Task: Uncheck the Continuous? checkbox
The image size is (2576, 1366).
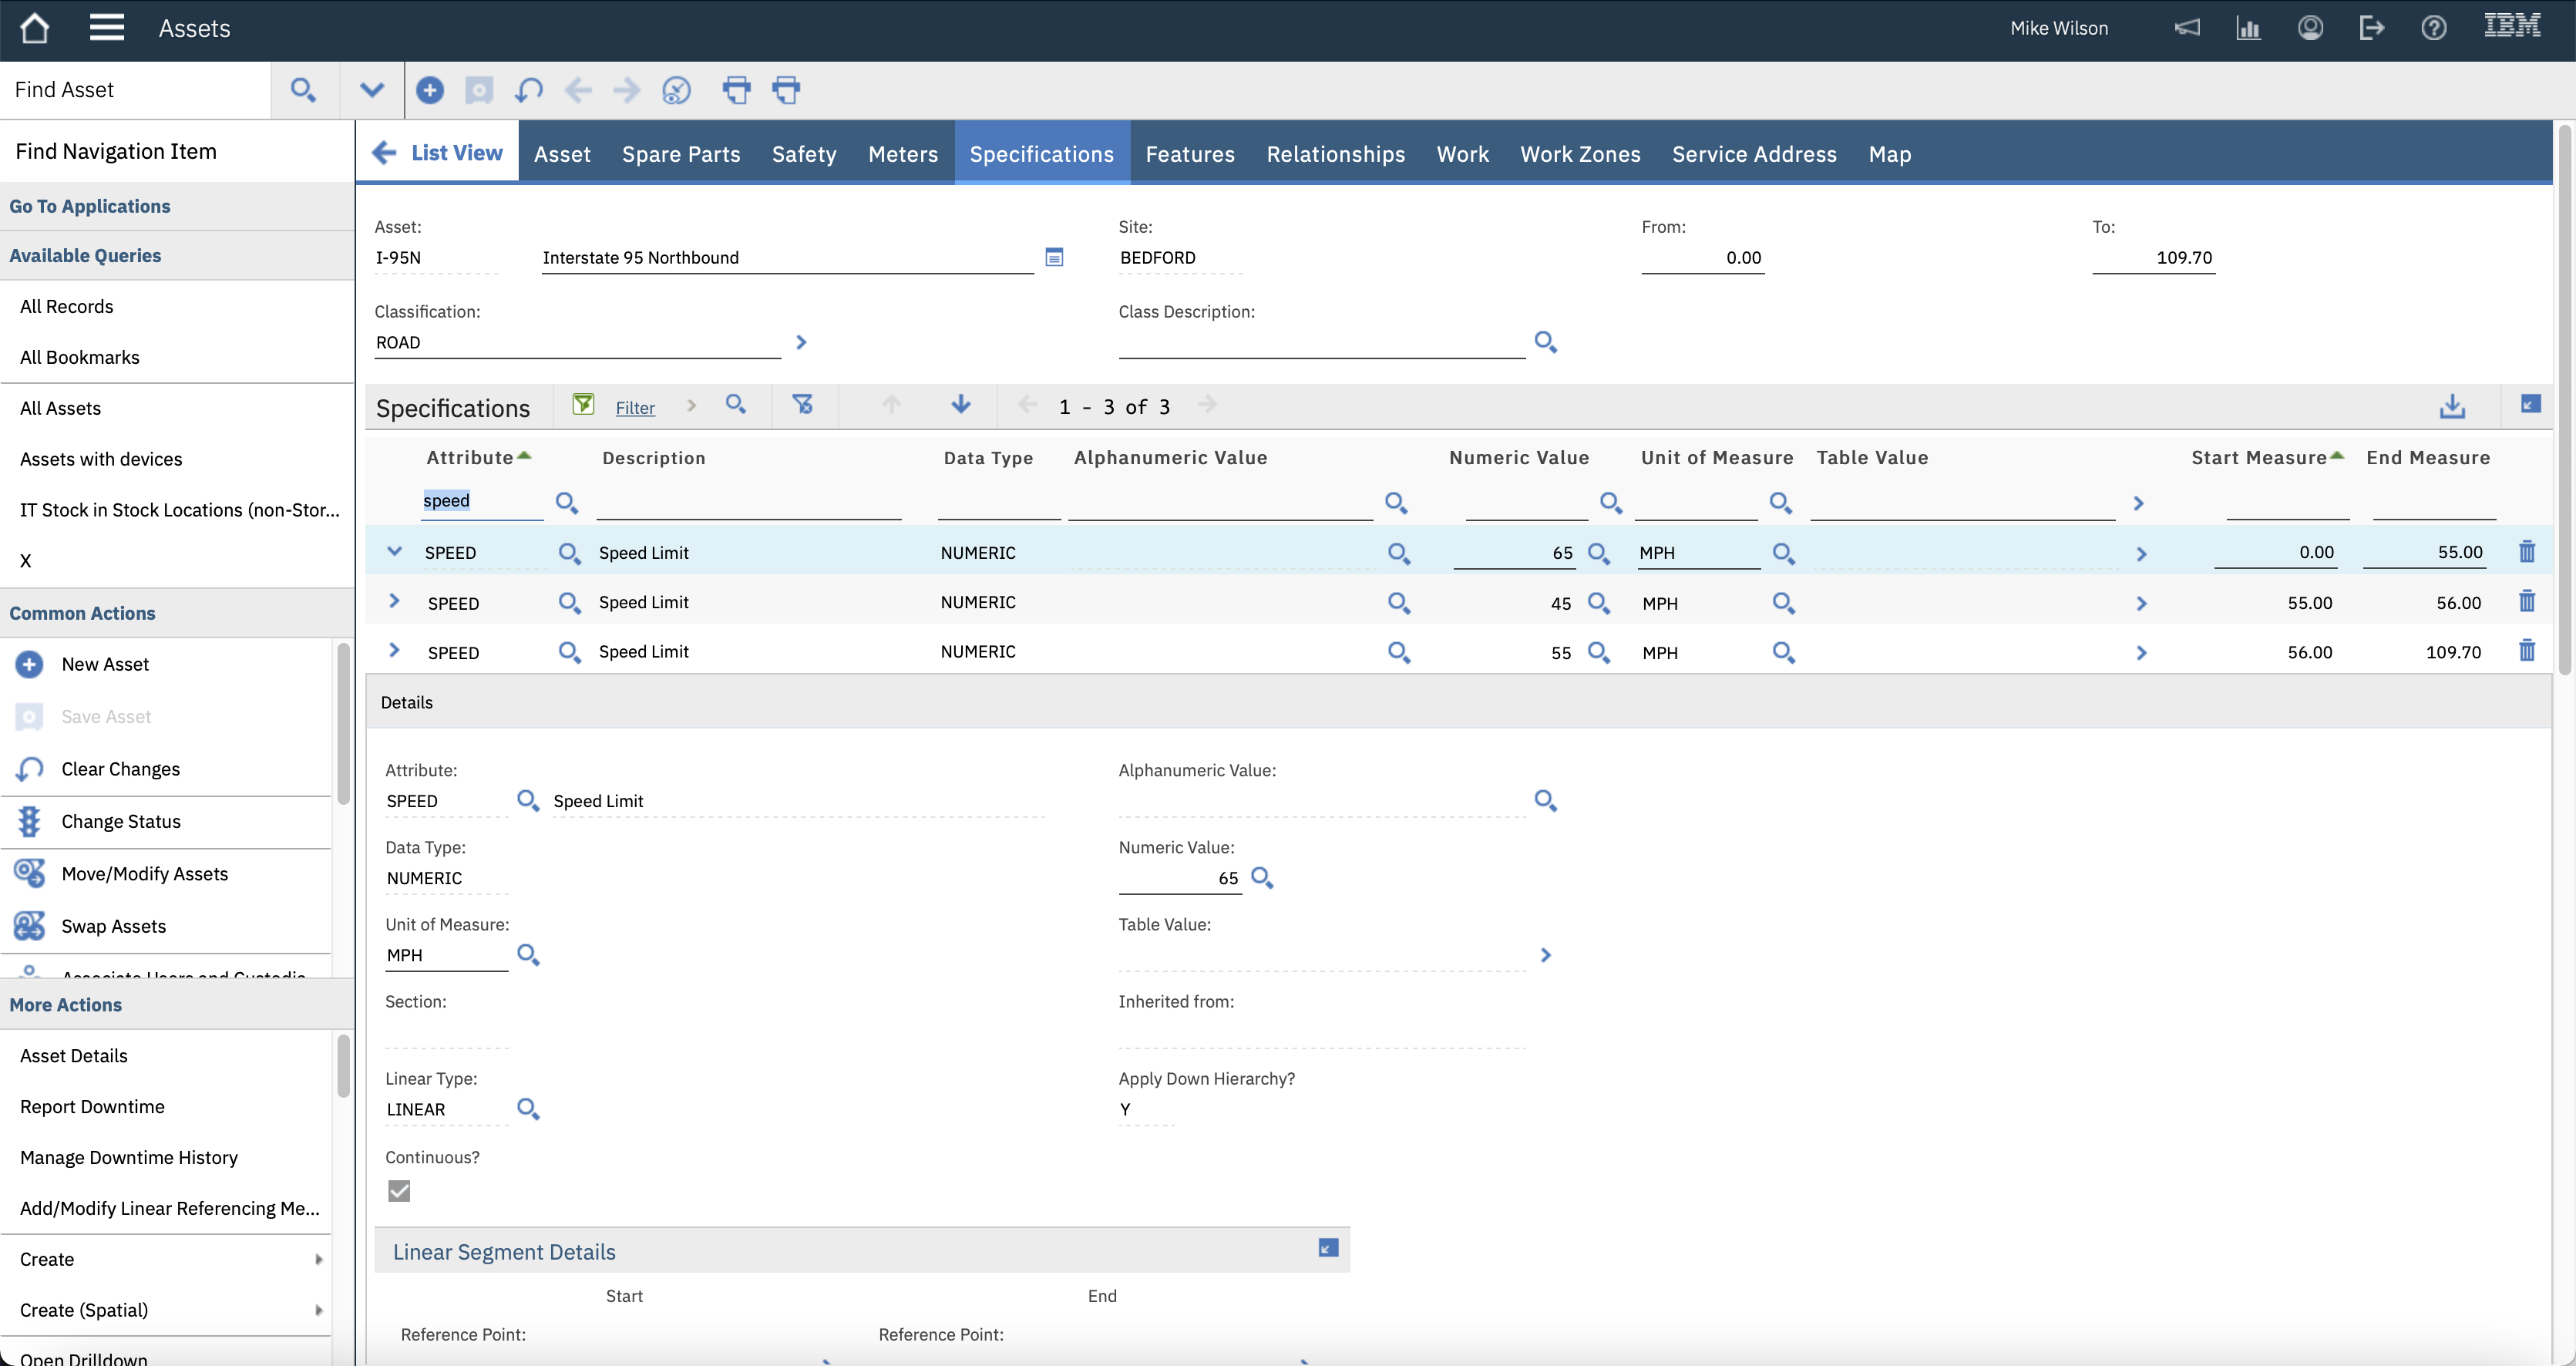Action: (x=399, y=1190)
